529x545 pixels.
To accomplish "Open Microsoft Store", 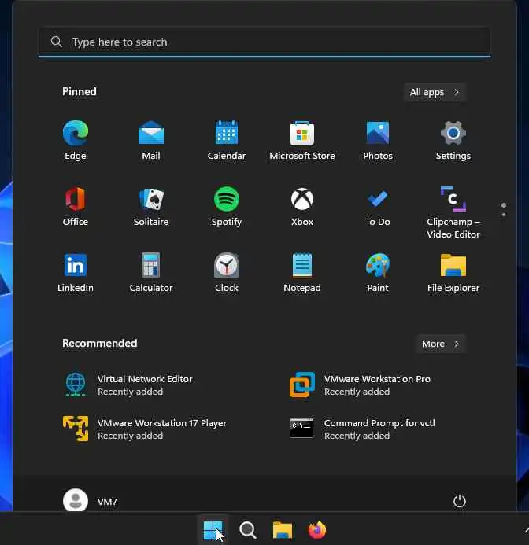I will (301, 140).
